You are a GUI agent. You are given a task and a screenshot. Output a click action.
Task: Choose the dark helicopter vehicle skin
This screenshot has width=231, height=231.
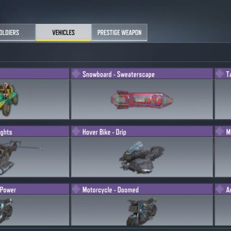(20, 157)
